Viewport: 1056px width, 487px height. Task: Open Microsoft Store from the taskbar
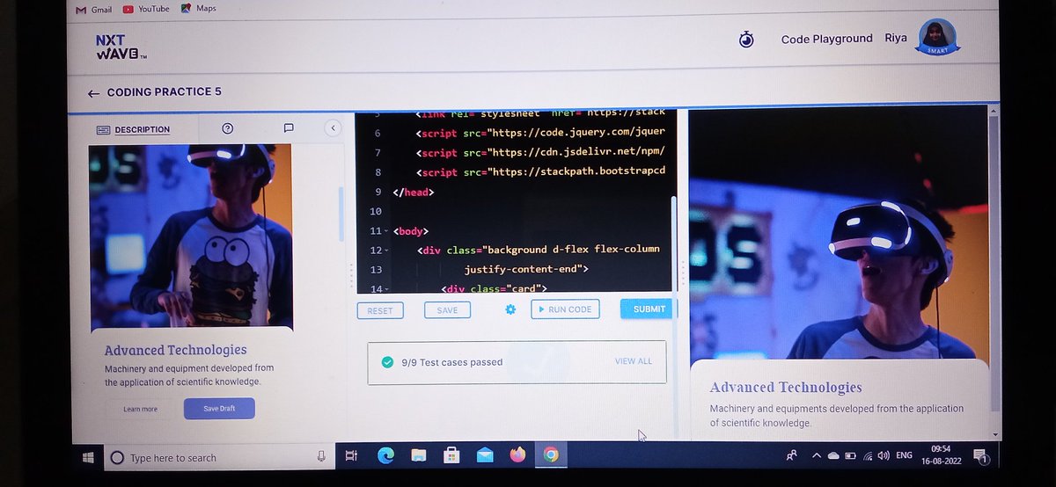tap(452, 455)
